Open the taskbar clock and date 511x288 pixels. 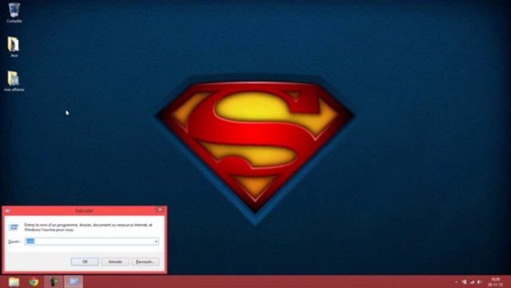pyautogui.click(x=495, y=282)
